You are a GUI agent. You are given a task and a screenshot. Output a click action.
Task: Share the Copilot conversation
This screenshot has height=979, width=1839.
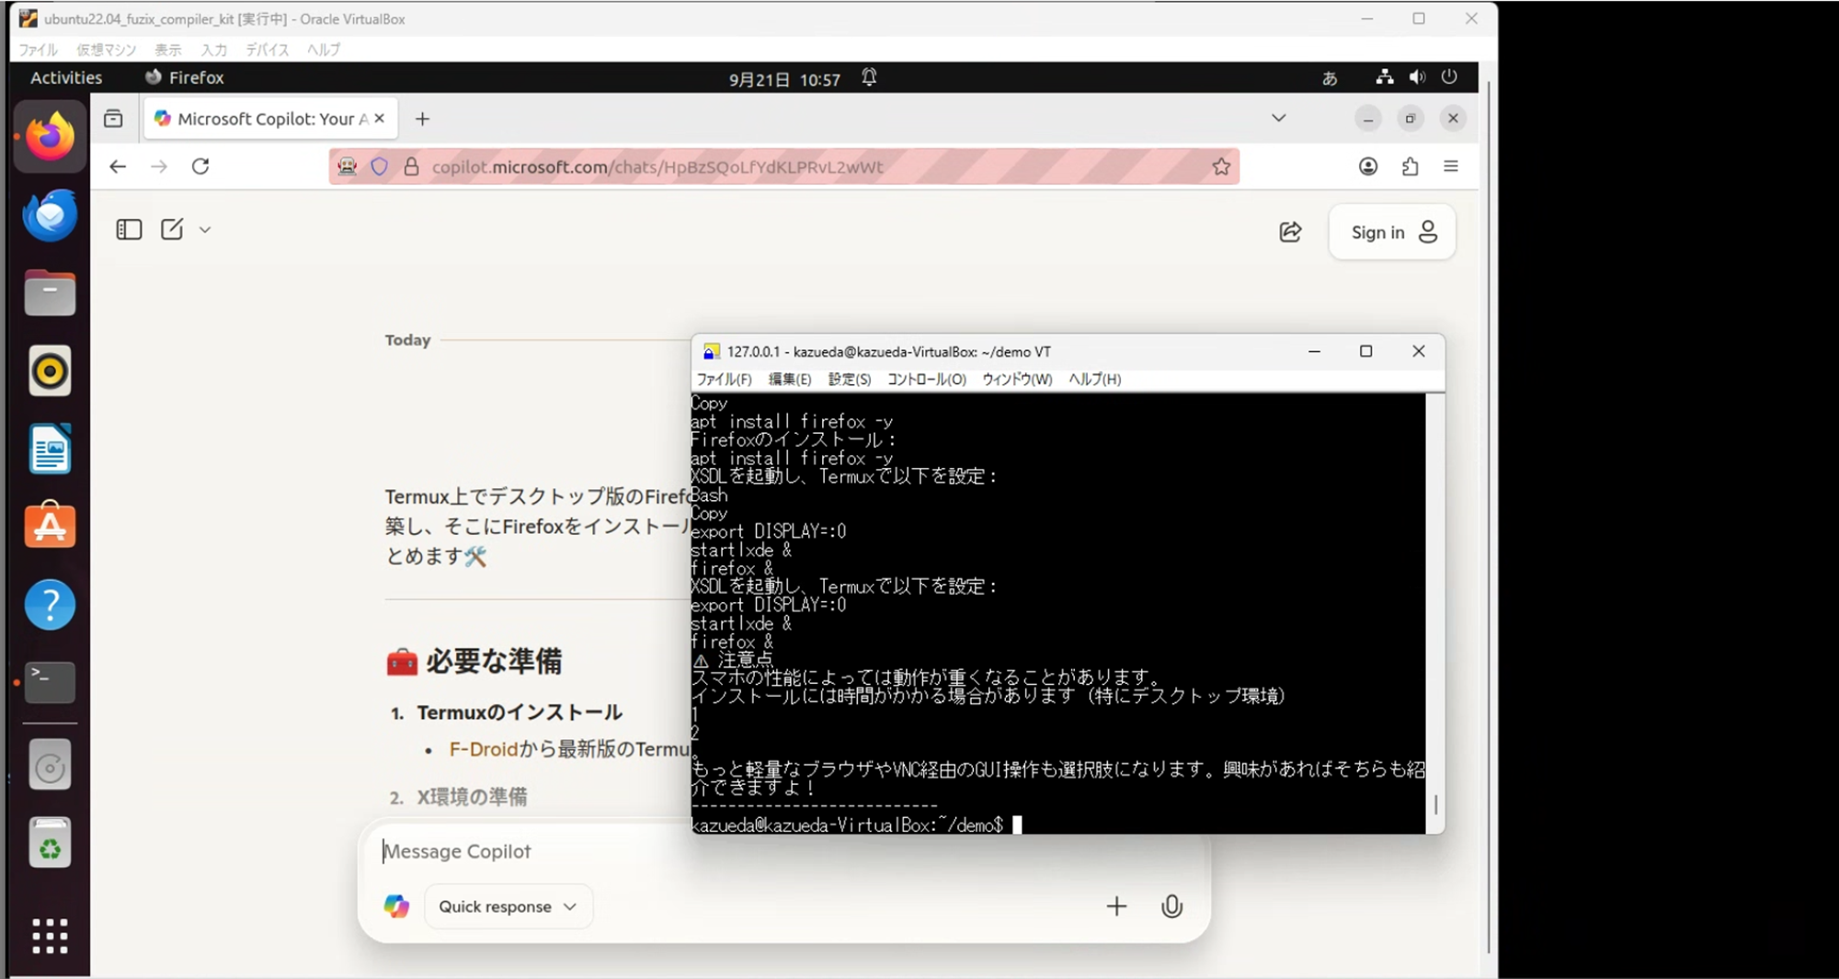[1290, 232]
